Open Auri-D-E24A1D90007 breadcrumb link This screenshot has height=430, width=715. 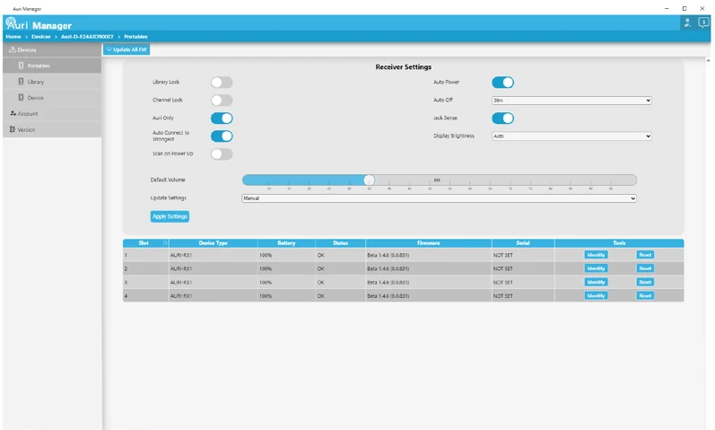[87, 37]
